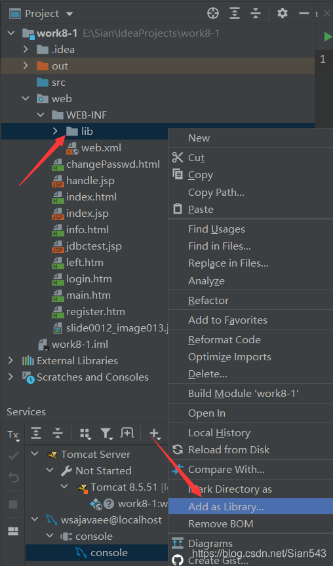Choose Add to Favorites

[250, 320]
